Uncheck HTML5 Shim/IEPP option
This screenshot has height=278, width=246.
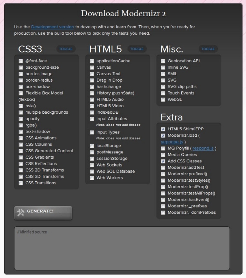tap(163, 129)
